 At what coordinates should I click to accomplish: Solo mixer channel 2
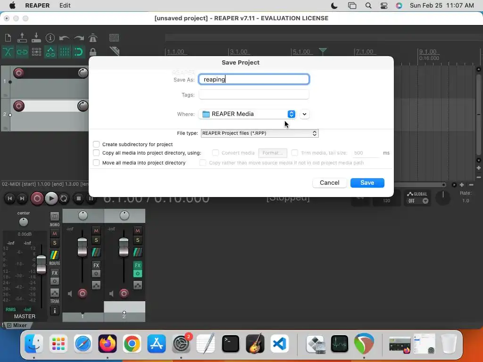[138, 240]
